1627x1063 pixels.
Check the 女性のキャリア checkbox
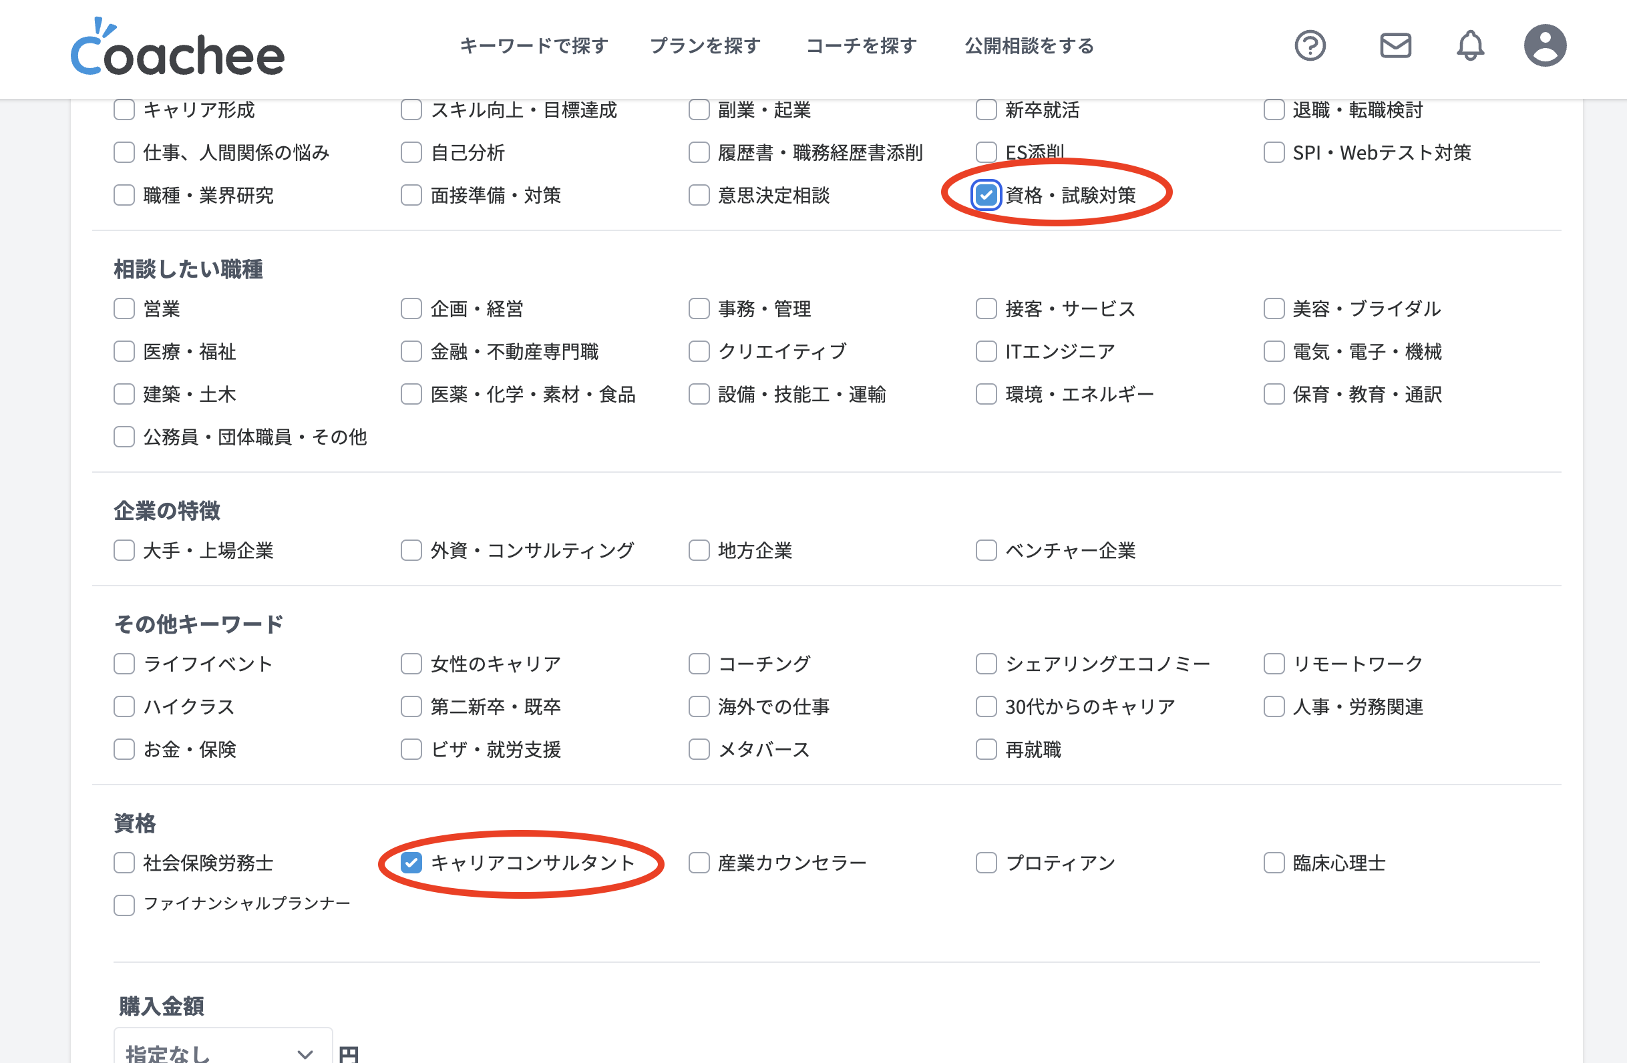[411, 664]
